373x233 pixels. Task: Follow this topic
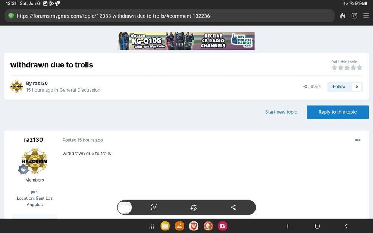tap(339, 86)
